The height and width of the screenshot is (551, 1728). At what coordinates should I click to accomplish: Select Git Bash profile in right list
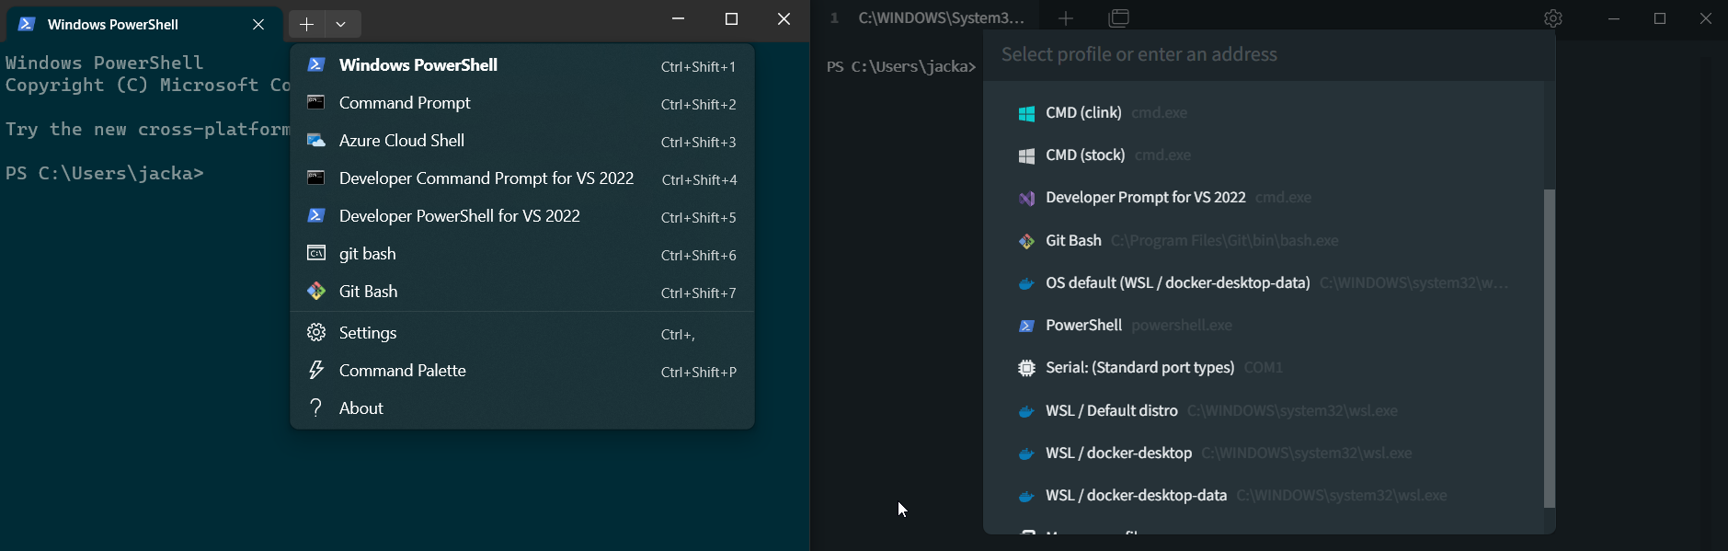tap(1265, 241)
